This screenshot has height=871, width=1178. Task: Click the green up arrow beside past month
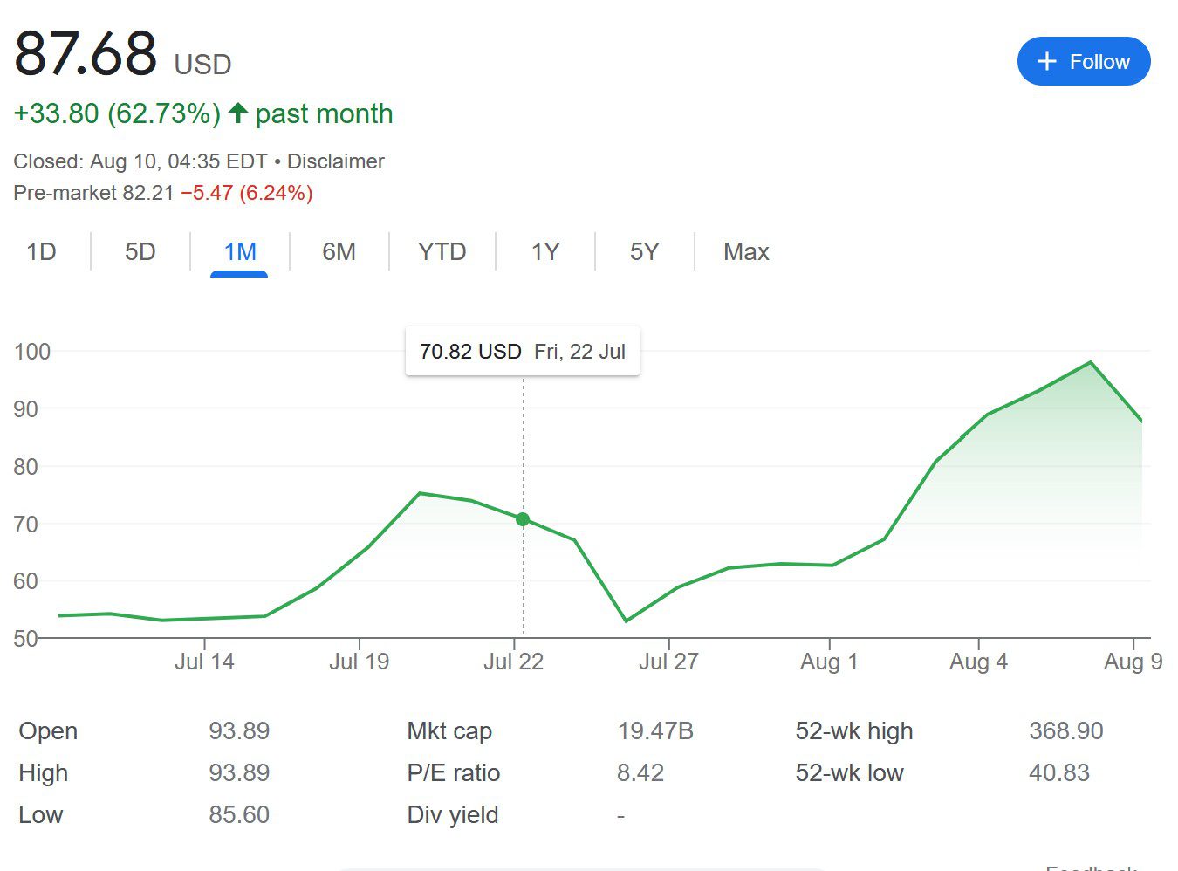(x=237, y=113)
